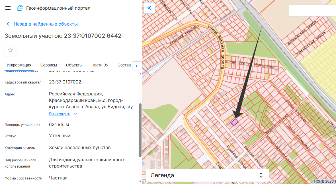Select the Информация tab
This screenshot has height=184, width=336.
[x=19, y=65]
